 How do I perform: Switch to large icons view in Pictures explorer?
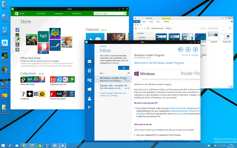(x=232, y=87)
